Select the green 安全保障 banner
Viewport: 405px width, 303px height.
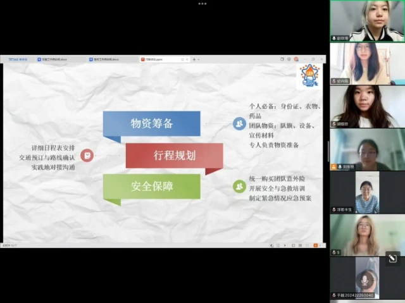point(152,186)
